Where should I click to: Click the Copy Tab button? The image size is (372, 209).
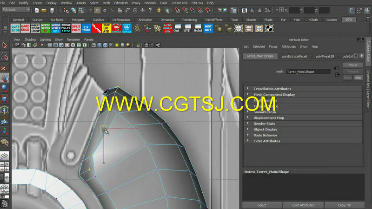[345, 205]
